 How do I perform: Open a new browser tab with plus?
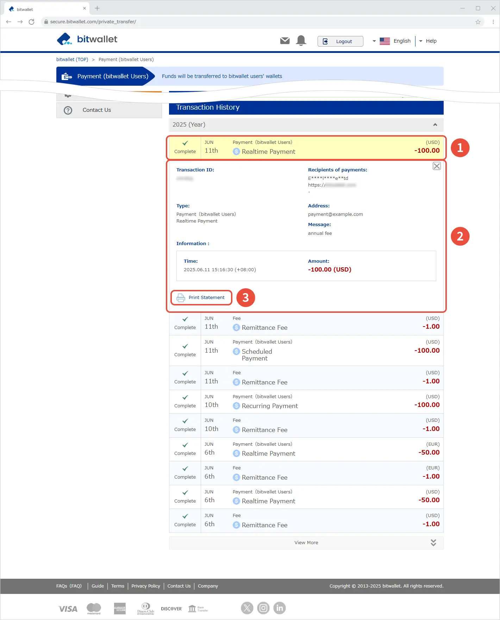coord(97,8)
